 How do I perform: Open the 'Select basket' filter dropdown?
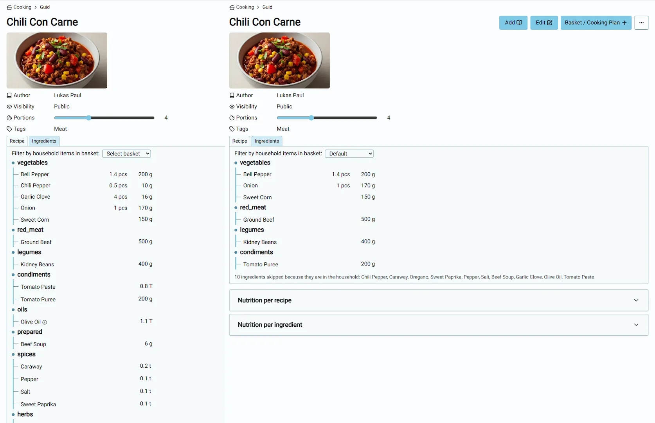126,154
